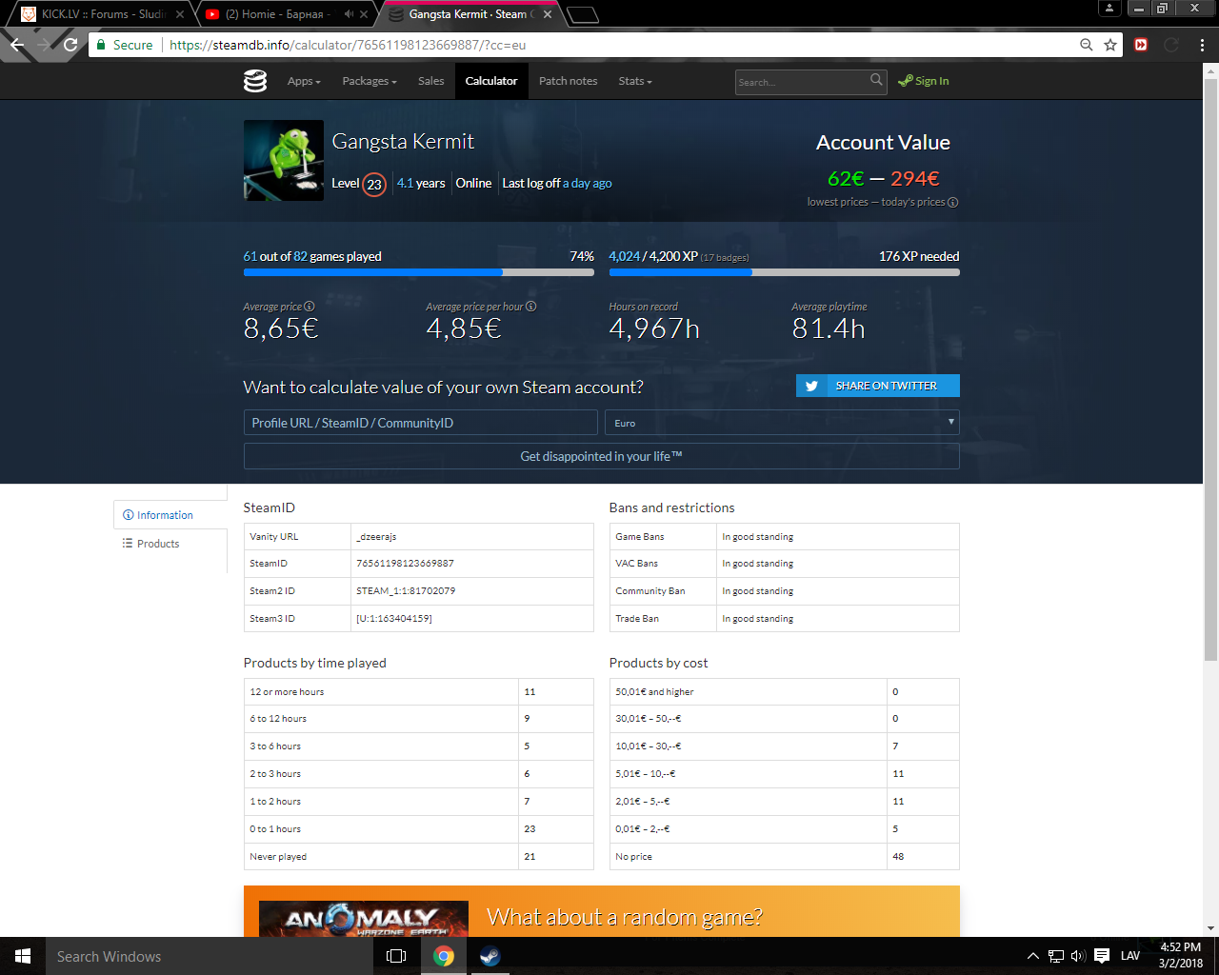Click vanity URL value _dzeerajs
The width and height of the screenshot is (1219, 975).
[x=376, y=537]
